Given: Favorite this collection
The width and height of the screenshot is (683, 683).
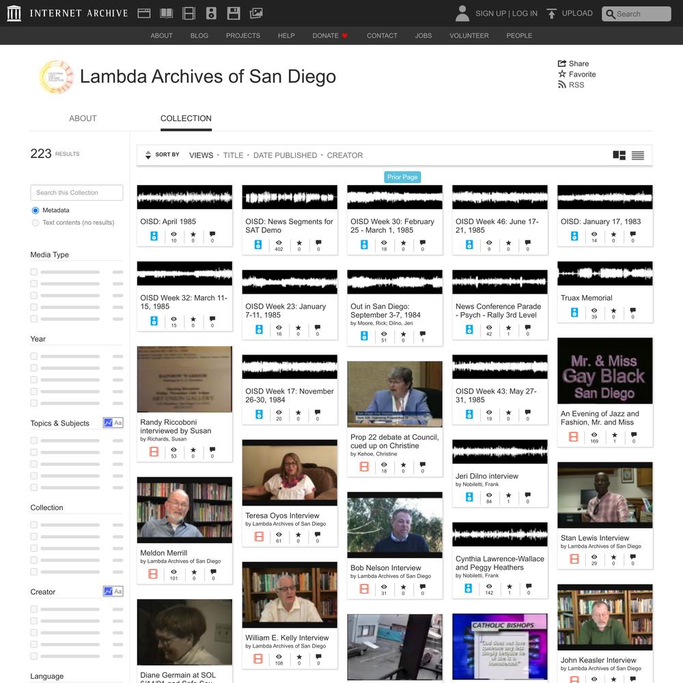Looking at the screenshot, I should (x=576, y=74).
